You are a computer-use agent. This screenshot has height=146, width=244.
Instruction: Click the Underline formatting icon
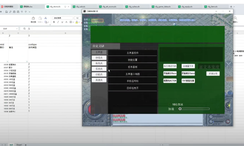[62, 22]
